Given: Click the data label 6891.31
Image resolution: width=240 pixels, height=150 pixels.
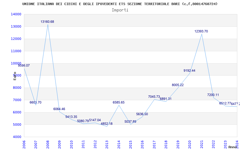Looking at the screenshot, I should tap(166, 99).
